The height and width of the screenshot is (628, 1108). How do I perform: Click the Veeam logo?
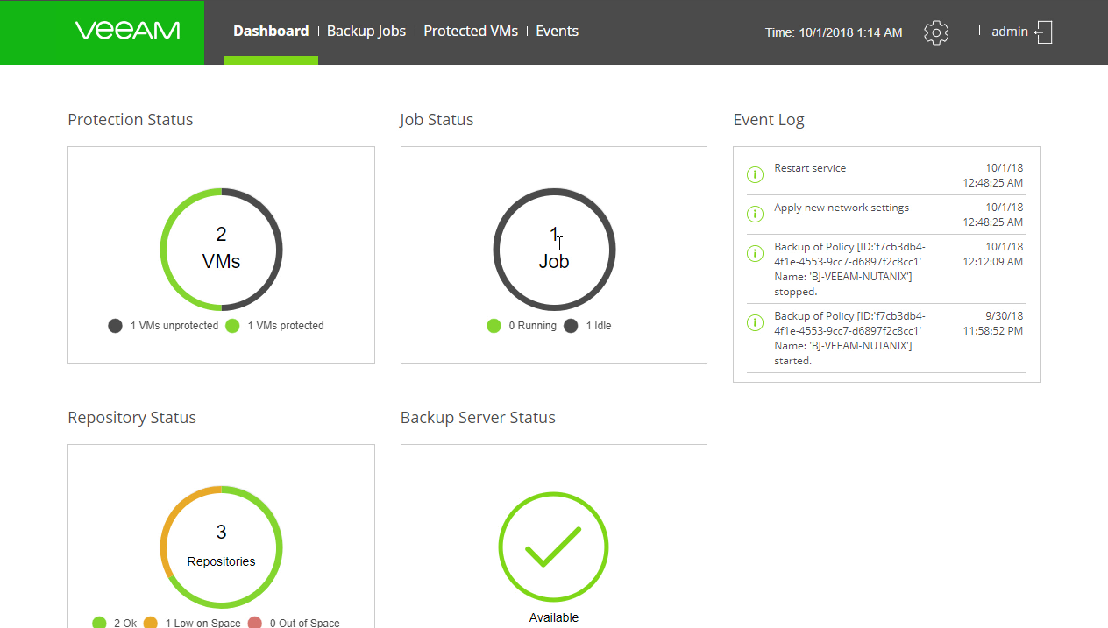(x=128, y=31)
